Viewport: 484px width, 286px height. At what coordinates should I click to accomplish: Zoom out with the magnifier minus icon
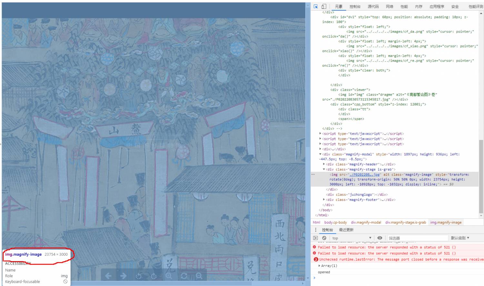point(199,276)
